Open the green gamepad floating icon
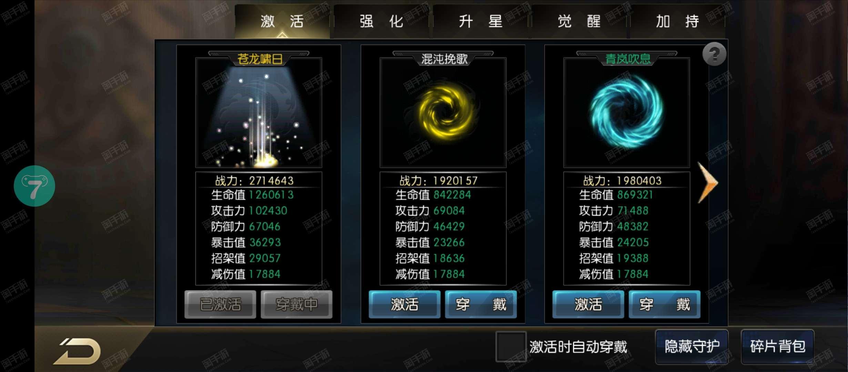Viewport: 848px width, 372px height. pyautogui.click(x=34, y=186)
